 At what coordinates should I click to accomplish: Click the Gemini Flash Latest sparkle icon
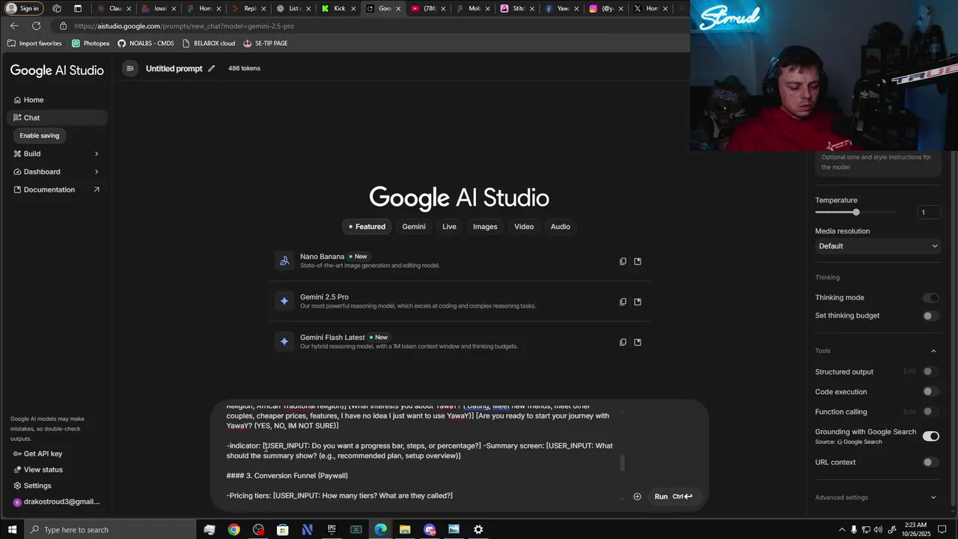[284, 341]
